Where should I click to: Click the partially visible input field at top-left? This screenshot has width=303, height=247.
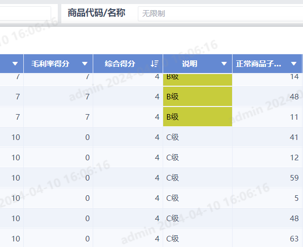coord(25,13)
